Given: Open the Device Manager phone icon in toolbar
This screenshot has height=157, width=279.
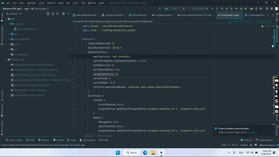Looking at the screenshot, I should (256, 9).
